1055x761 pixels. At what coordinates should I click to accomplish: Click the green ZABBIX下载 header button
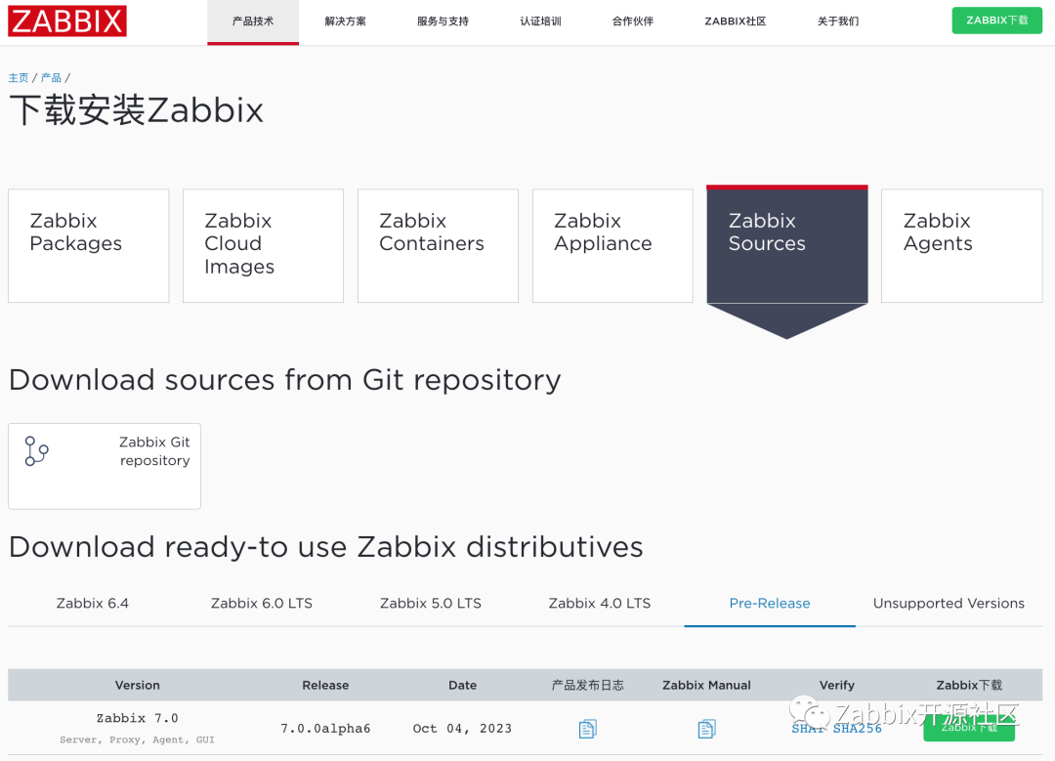point(996,20)
